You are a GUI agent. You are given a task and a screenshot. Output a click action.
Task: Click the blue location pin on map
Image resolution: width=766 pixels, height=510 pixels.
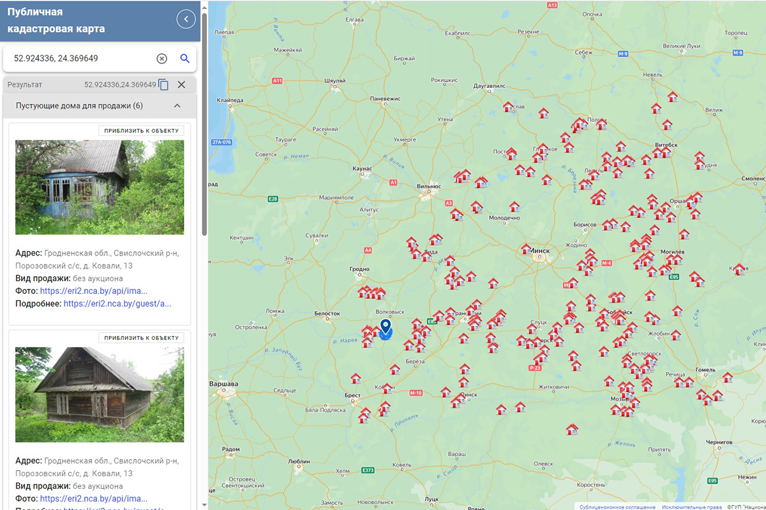[386, 329]
